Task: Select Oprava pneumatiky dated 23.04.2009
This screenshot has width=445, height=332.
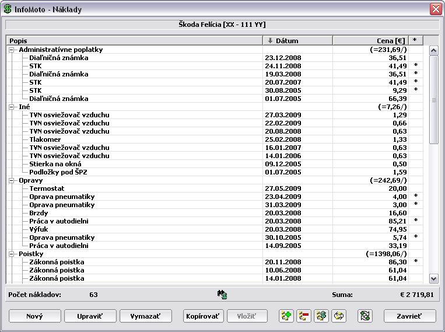Action: (215, 197)
